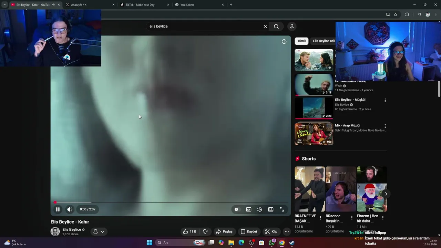Bookmark this page with star
This screenshot has height=248, width=441.
[x=396, y=14]
